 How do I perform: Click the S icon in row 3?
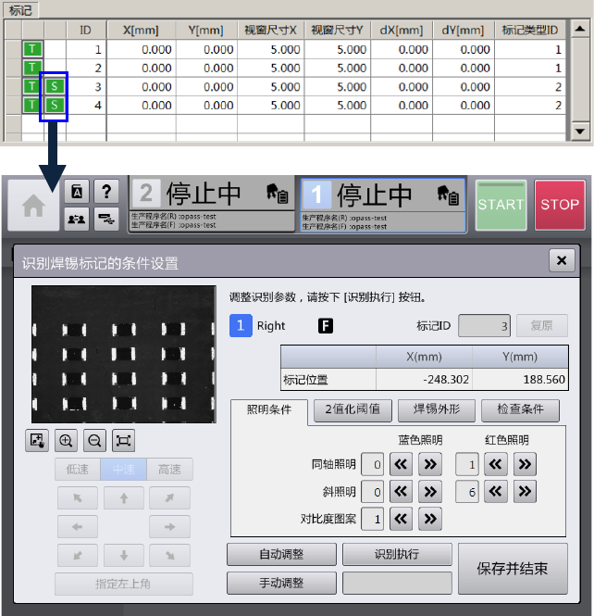(55, 86)
